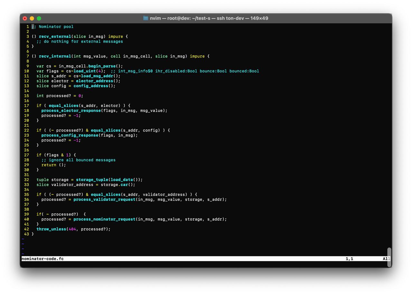This screenshot has height=294, width=412.
Task: Click line number 43
Action: 26,234
